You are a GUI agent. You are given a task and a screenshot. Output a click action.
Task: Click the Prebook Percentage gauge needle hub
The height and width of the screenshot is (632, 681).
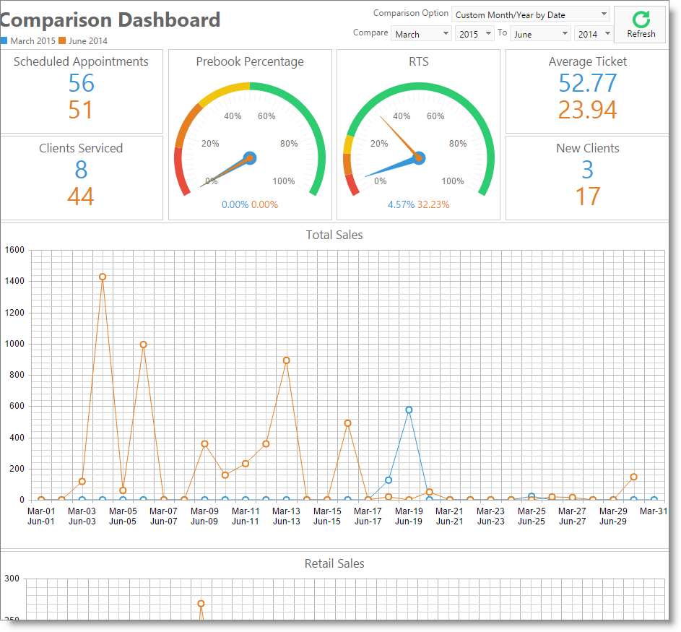pos(250,158)
